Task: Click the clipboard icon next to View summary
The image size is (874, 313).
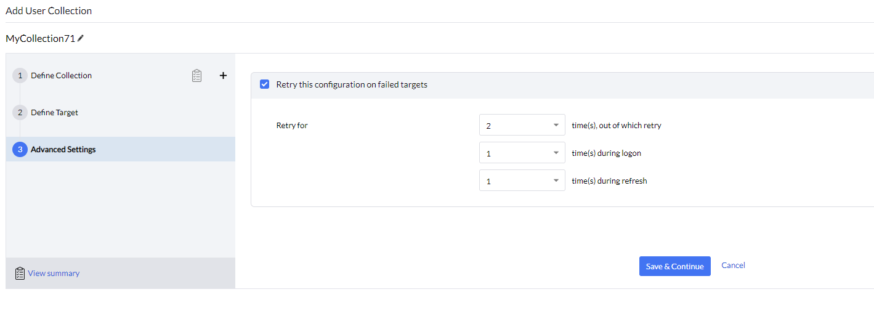Action: 20,273
